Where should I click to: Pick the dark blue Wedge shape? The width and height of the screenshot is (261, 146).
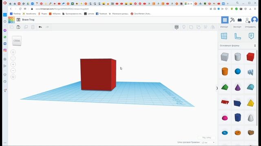(x=237, y=103)
